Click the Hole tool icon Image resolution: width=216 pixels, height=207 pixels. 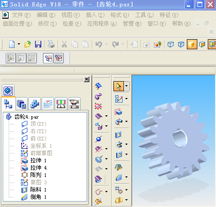tap(119, 155)
